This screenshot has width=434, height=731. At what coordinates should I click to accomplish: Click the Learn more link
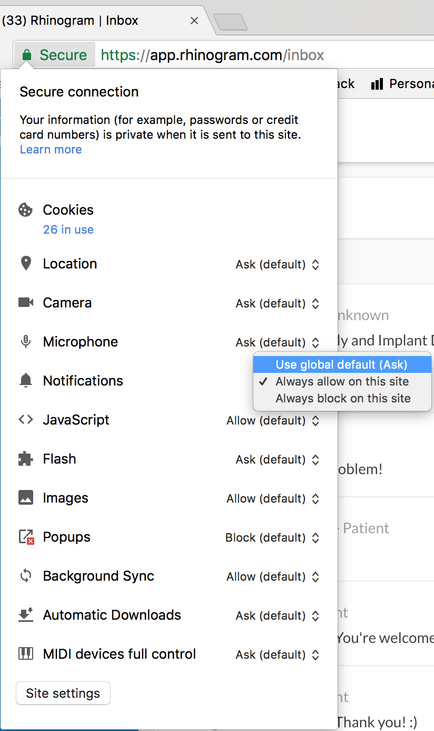pyautogui.click(x=51, y=149)
